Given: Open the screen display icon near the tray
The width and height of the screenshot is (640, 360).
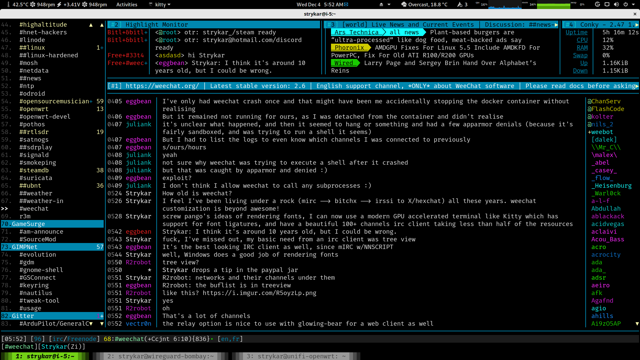Looking at the screenshot, I should pos(607,5).
